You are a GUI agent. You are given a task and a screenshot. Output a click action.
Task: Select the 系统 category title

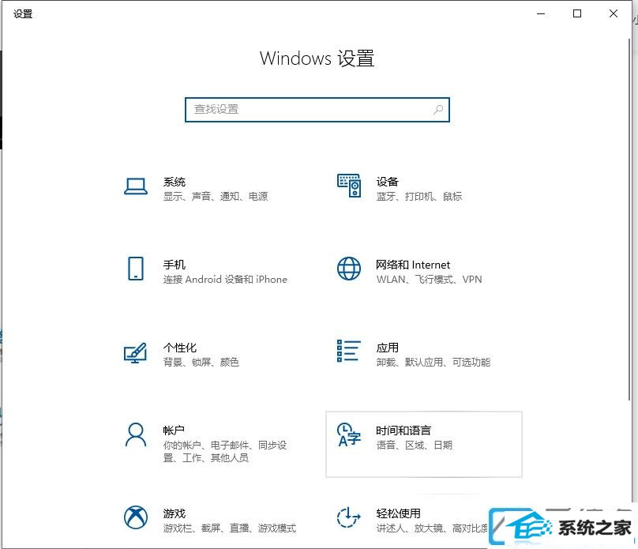tap(175, 182)
